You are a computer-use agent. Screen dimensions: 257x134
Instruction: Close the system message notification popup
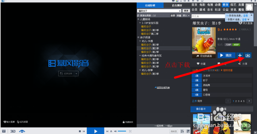[x=252, y=15]
